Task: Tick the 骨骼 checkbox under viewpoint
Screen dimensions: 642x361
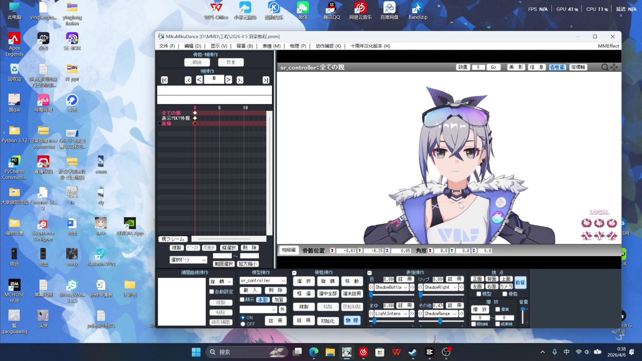Action: click(505, 294)
